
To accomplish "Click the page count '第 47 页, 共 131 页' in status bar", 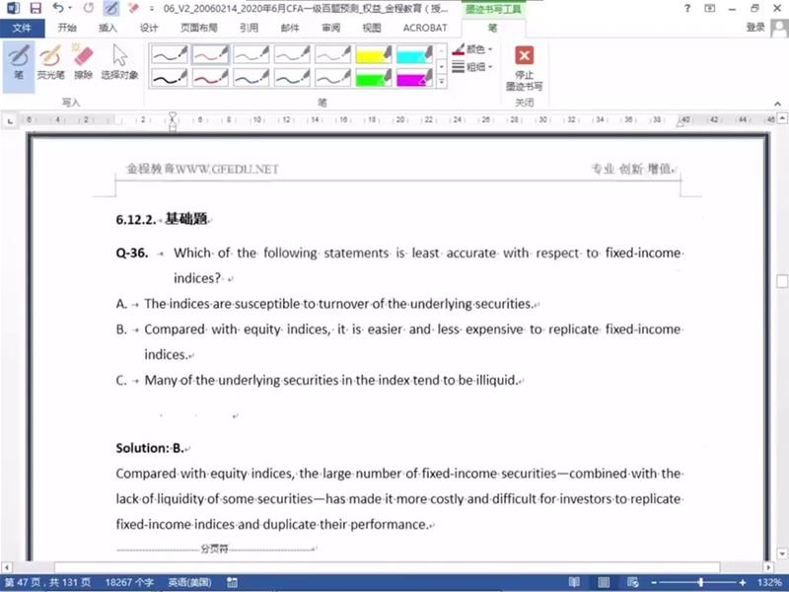I will click(x=47, y=583).
